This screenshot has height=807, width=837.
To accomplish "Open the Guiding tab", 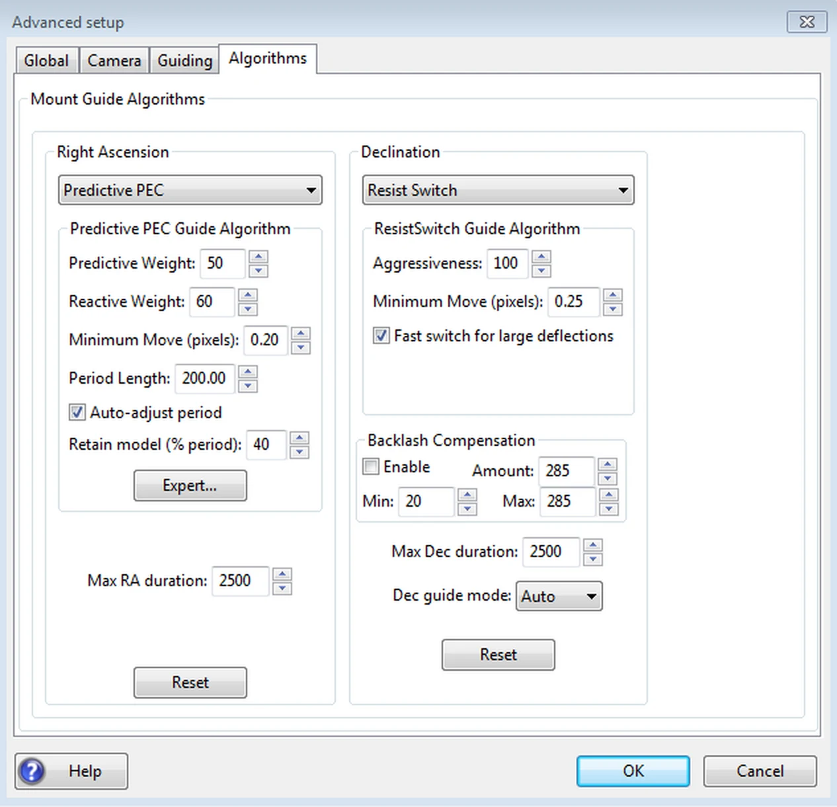I will tap(184, 60).
